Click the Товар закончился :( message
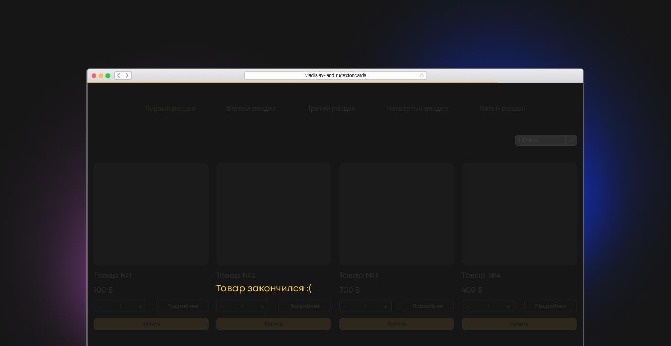 [264, 288]
